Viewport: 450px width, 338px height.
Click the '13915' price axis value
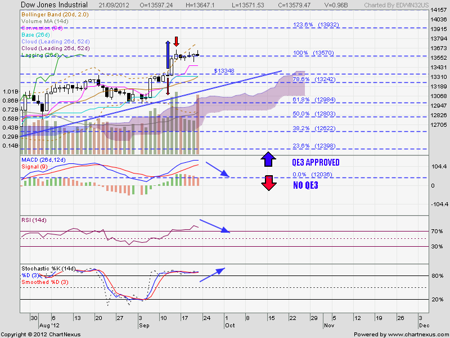click(439, 29)
